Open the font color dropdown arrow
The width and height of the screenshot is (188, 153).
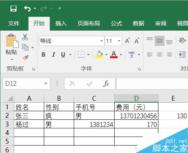(121, 54)
